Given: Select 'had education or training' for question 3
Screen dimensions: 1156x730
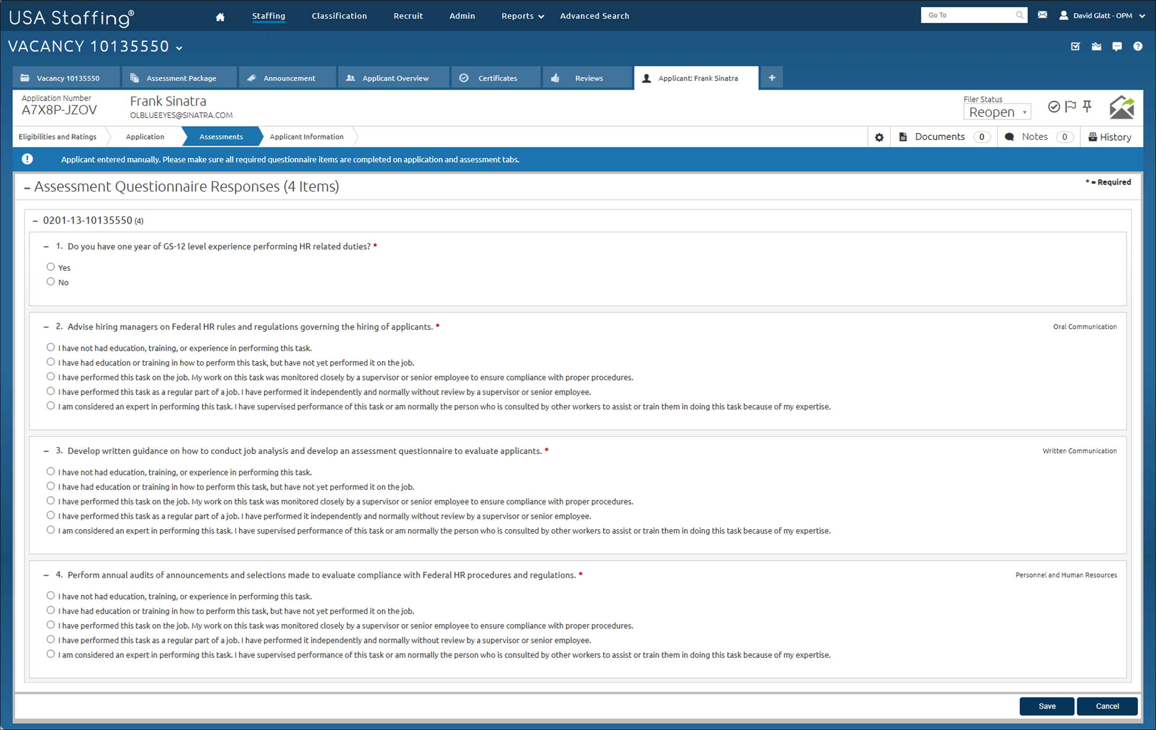Looking at the screenshot, I should point(50,486).
